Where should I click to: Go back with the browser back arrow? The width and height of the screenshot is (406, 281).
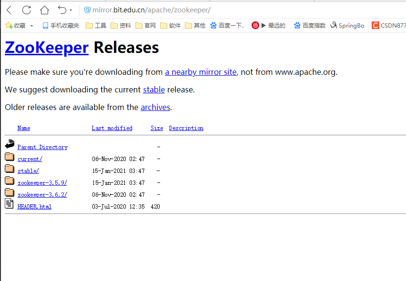(9, 10)
